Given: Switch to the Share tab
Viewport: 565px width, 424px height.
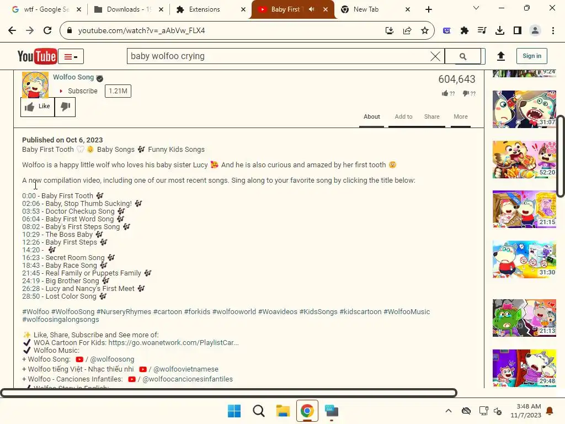Looking at the screenshot, I should pyautogui.click(x=431, y=117).
